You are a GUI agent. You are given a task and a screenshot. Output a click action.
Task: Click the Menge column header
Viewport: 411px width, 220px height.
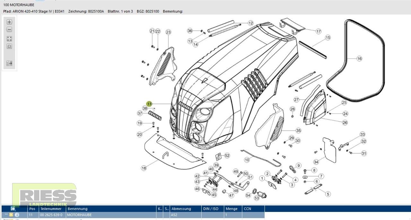[x=231, y=209]
